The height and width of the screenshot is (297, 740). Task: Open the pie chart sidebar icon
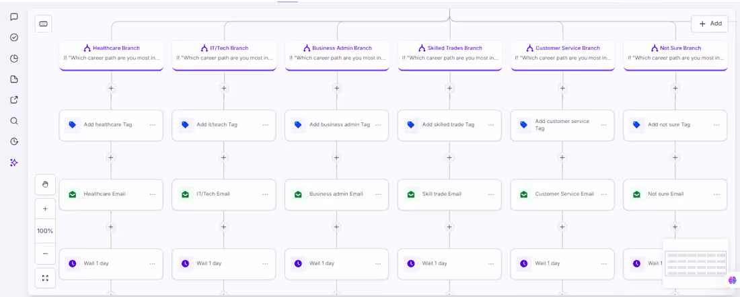click(14, 58)
